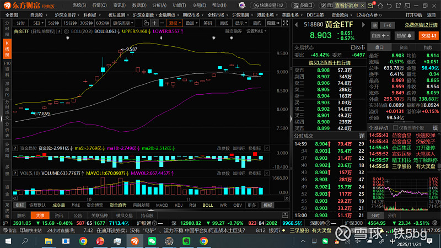This screenshot has width=441, height=248.
Task: Open 购买L2查看十档行情 link
Action: tap(329, 63)
